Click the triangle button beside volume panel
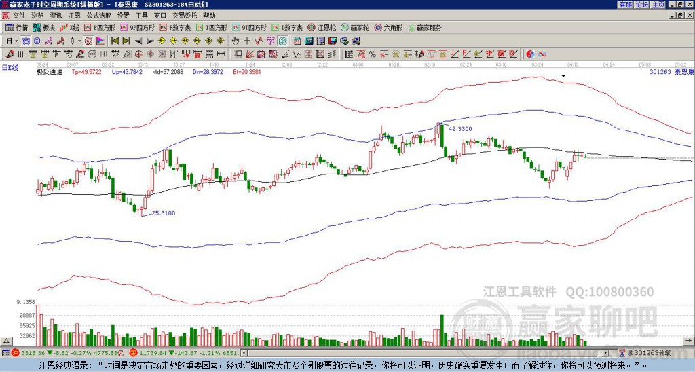This screenshot has height=372, width=695. (6, 341)
